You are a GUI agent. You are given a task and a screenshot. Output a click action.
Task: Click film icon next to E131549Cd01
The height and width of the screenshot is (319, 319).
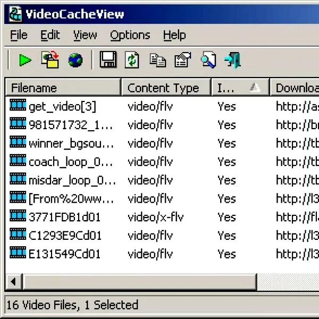point(18,252)
